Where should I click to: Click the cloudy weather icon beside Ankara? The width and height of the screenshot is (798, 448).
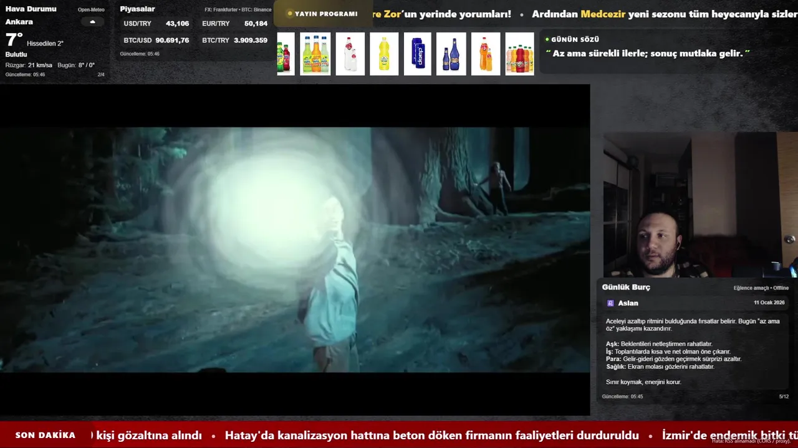[x=92, y=22]
